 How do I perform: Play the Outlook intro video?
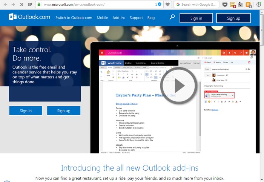point(179,86)
